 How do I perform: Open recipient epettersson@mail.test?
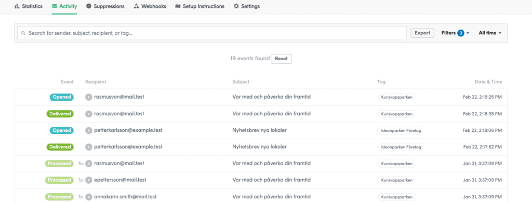pos(120,180)
